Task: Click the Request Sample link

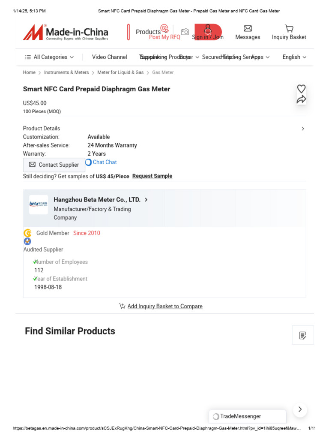Action: coord(152,176)
